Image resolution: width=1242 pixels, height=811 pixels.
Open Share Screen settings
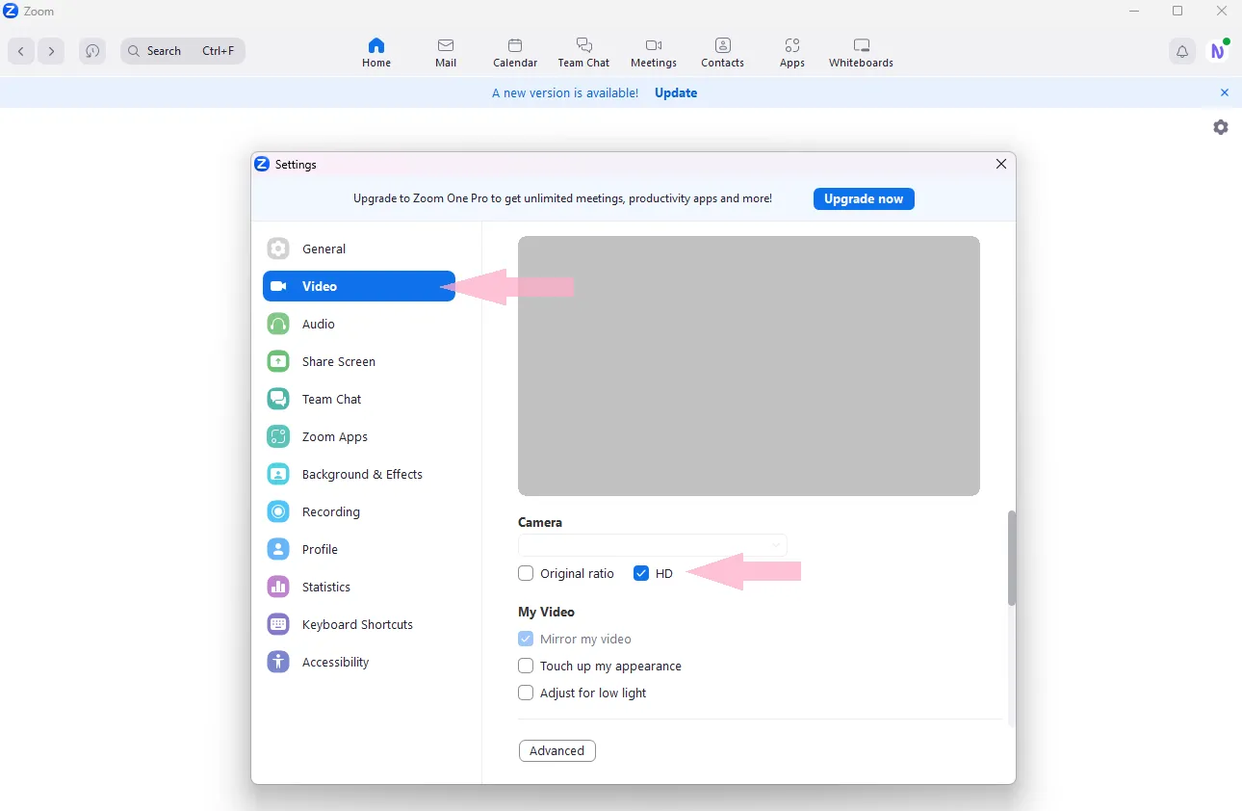[x=359, y=361]
